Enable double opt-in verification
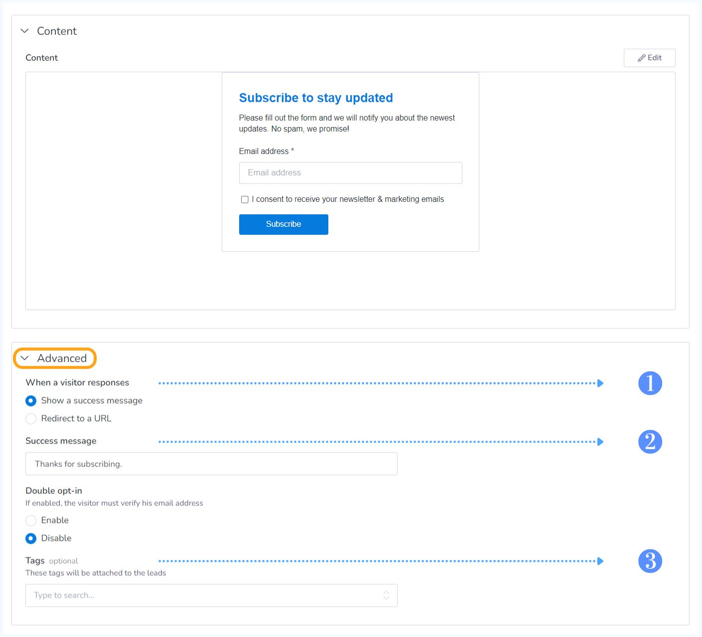Image resolution: width=702 pixels, height=637 pixels. point(31,520)
